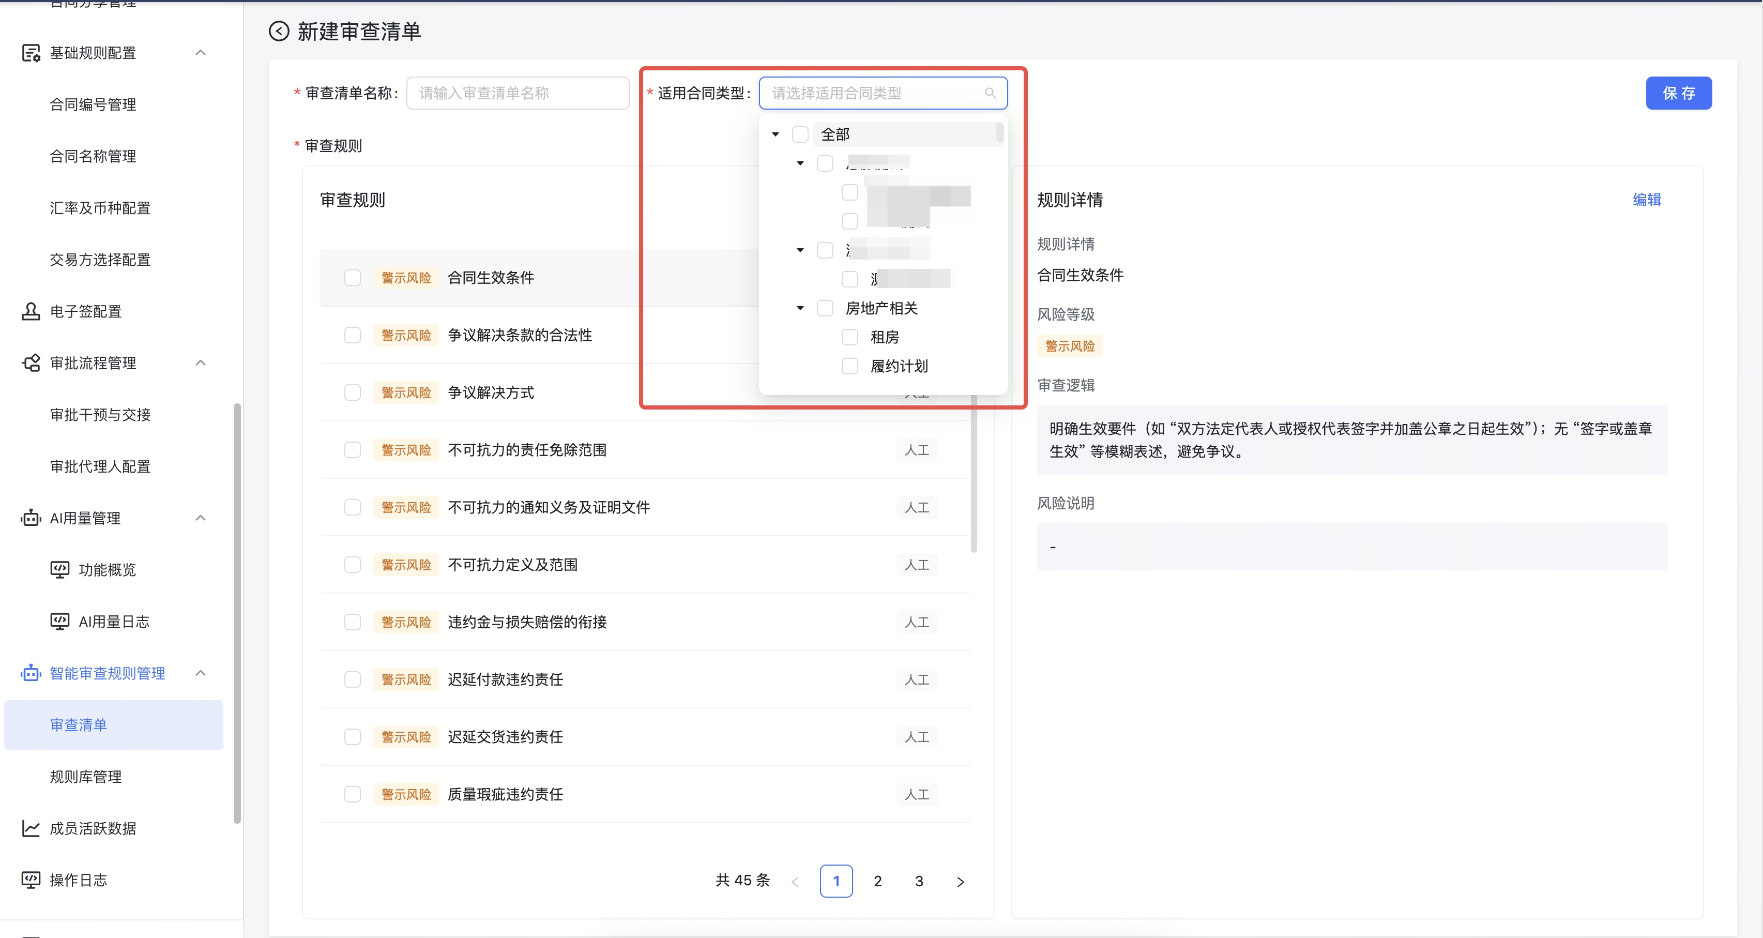Viewport: 1763px width, 938px height.
Task: Click the sidebar vertical scrollbar
Action: pyautogui.click(x=237, y=613)
